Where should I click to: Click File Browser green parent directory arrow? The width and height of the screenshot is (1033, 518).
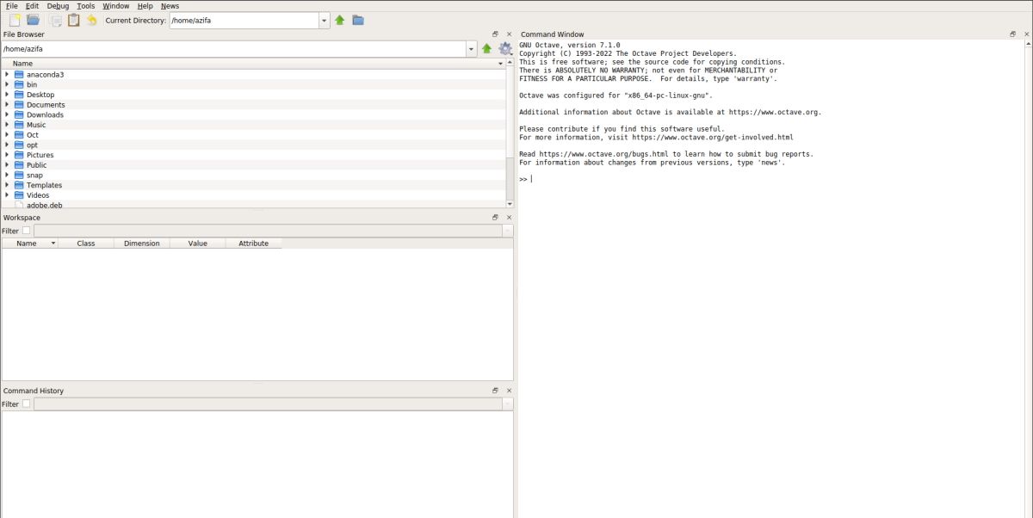pyautogui.click(x=487, y=49)
